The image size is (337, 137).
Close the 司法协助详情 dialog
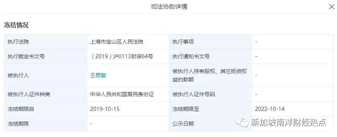(x=332, y=7)
